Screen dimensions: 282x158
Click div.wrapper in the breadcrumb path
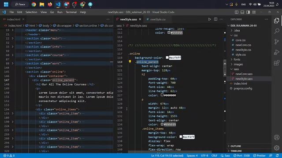click(x=64, y=25)
